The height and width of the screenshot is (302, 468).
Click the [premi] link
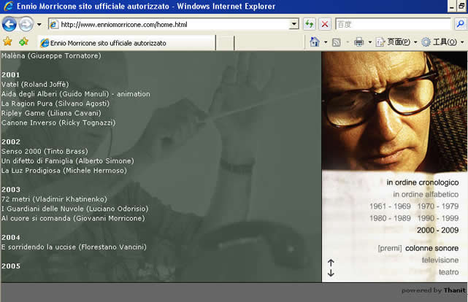tap(390, 248)
